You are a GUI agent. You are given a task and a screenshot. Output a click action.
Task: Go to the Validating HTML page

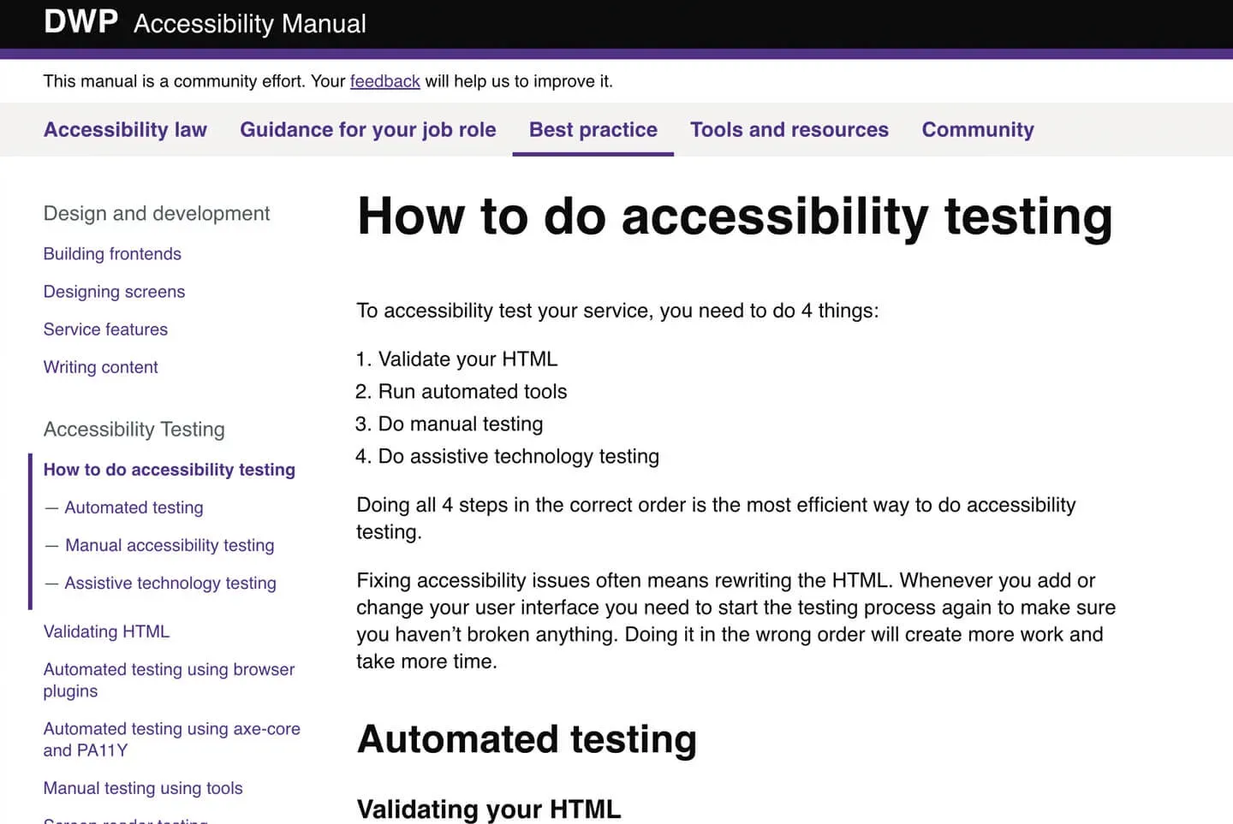coord(106,631)
